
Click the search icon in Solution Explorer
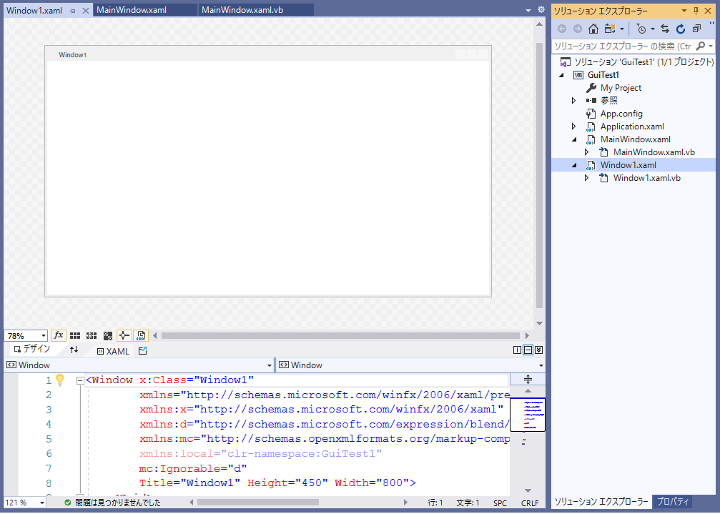pos(701,44)
